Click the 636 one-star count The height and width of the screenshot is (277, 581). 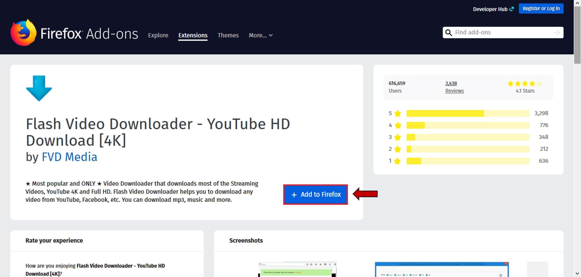543,161
